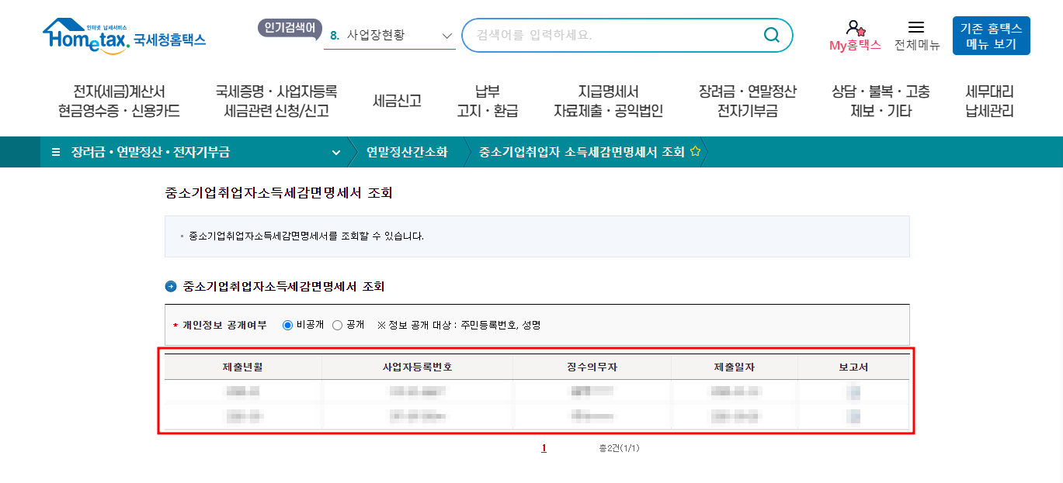Click the 기존 홈택스 메뉴 보기 button
1063x483 pixels.
coord(990,35)
